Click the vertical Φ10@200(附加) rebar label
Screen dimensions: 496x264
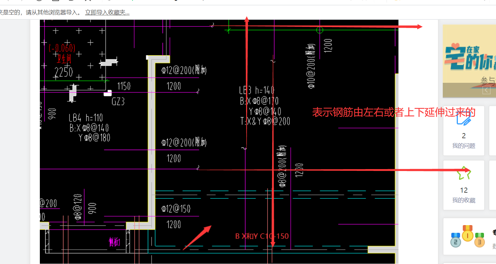(x=310, y=66)
